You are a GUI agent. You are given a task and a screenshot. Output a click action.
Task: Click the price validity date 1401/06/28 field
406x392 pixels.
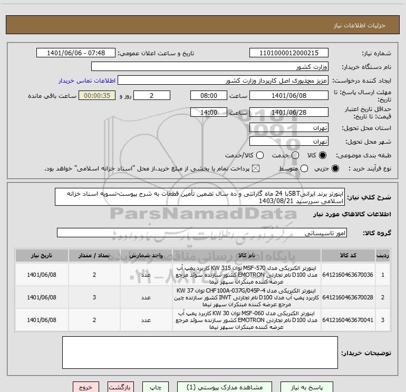pyautogui.click(x=289, y=112)
